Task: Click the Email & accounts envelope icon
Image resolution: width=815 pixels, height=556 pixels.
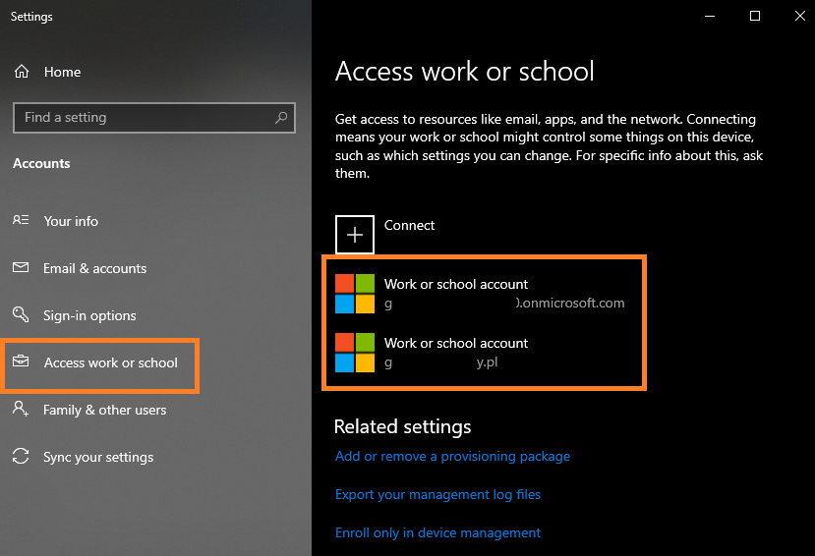Action: tap(21, 267)
